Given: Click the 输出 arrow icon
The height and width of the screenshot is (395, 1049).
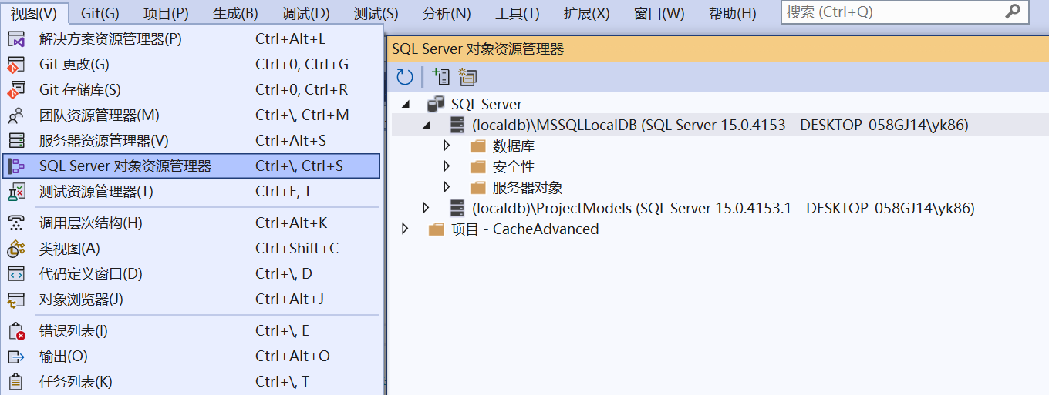Looking at the screenshot, I should coord(16,357).
